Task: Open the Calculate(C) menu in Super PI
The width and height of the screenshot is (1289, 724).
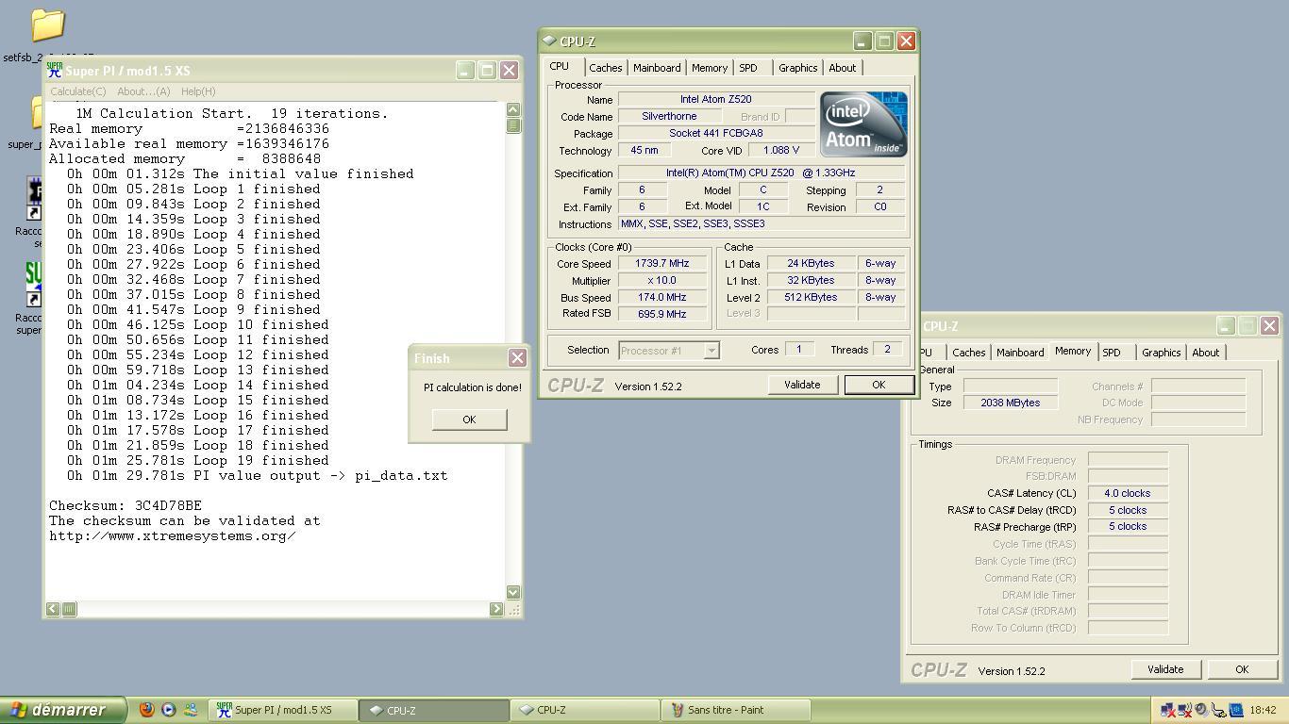Action: point(77,91)
